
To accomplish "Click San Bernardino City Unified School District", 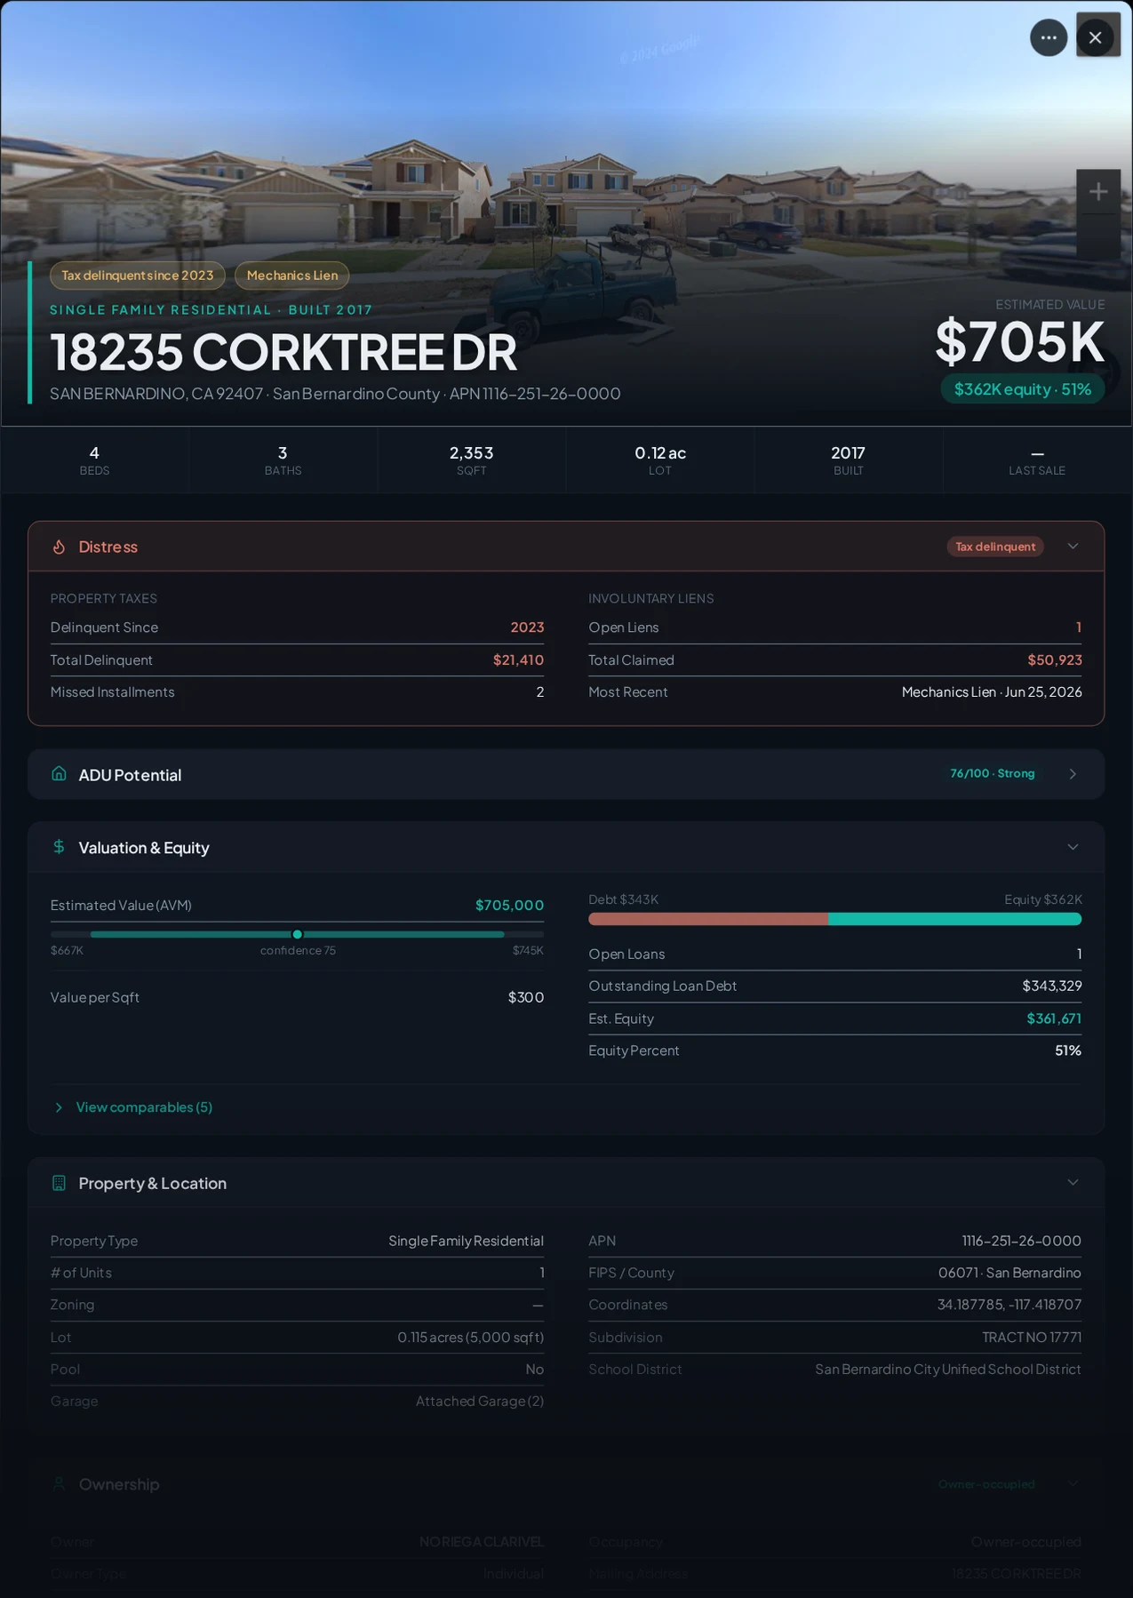I will pyautogui.click(x=948, y=1370).
